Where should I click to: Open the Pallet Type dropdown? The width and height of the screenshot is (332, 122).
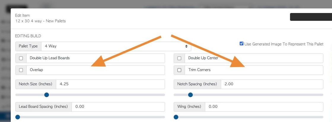116,46
